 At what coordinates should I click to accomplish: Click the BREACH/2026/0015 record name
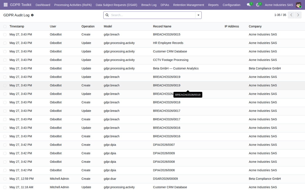pos(166,34)
